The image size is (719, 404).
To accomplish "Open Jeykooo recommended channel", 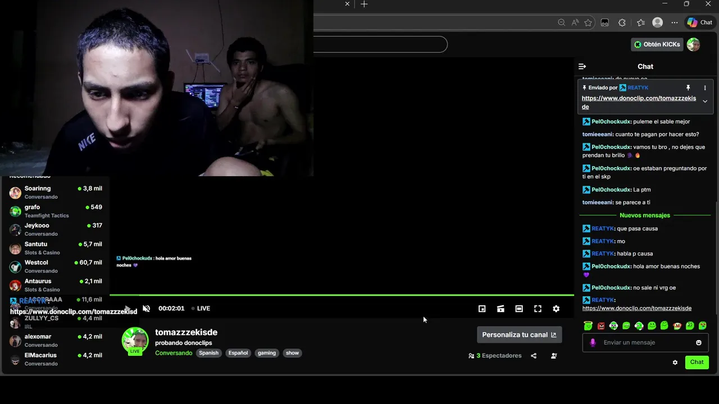I will pos(56,229).
